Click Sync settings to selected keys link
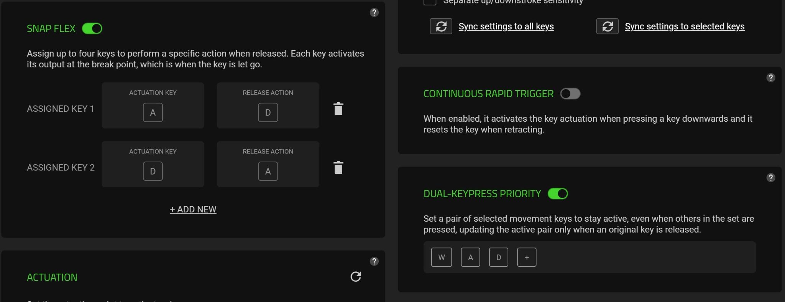 tap(685, 26)
